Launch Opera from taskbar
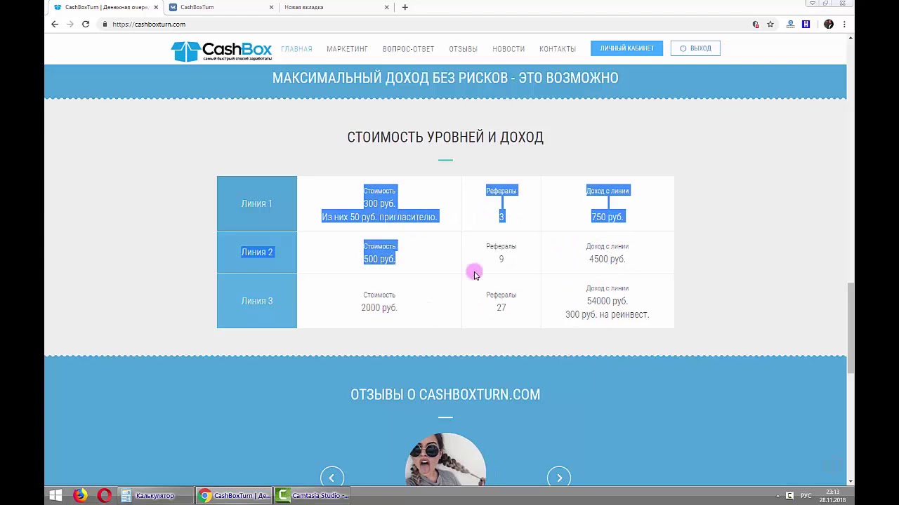The height and width of the screenshot is (505, 899). pyautogui.click(x=104, y=495)
